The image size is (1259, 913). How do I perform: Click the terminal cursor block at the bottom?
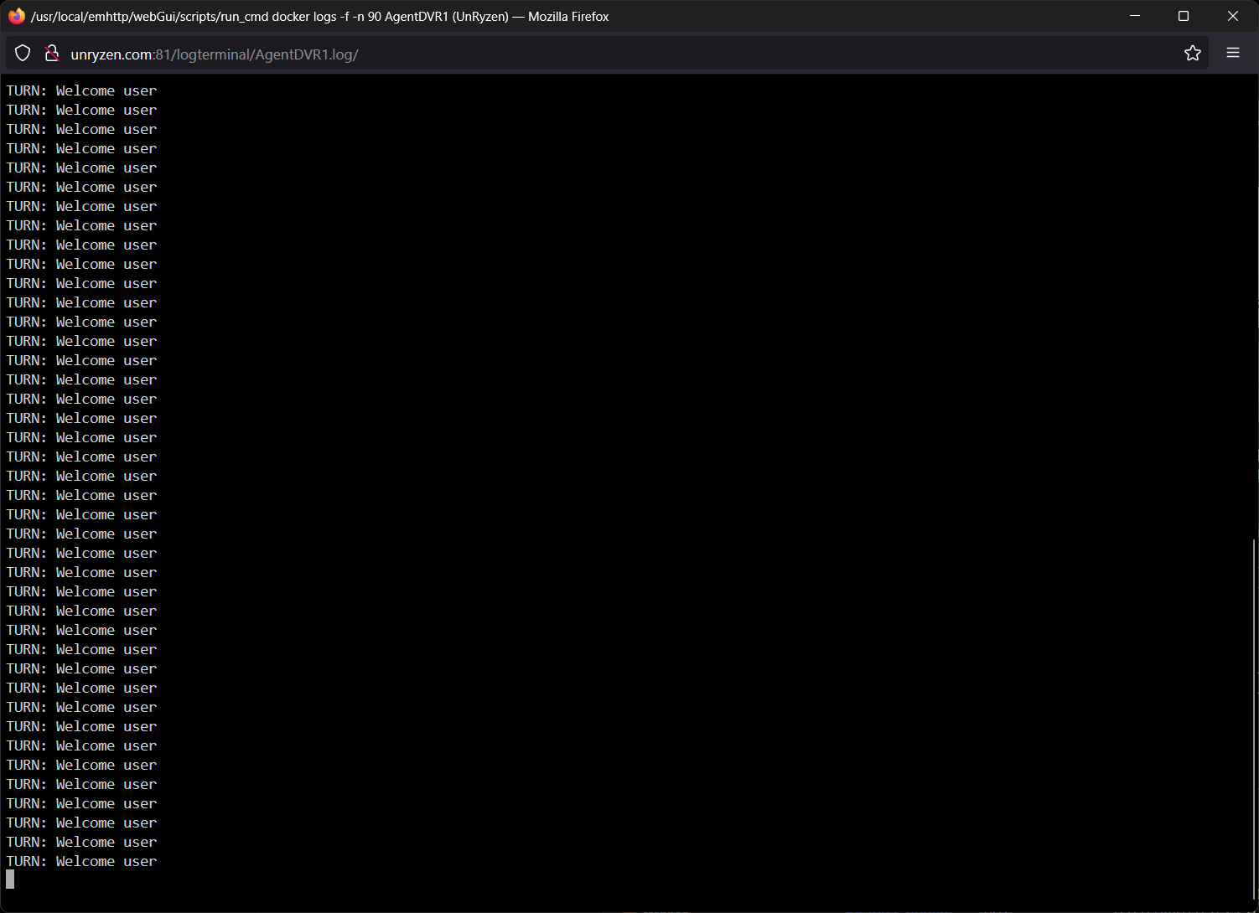coord(10,879)
